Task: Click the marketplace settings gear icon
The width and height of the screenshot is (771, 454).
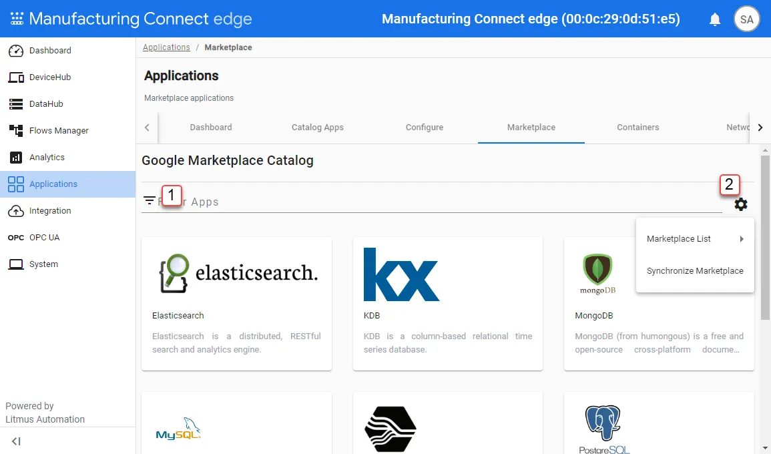Action: [x=740, y=204]
